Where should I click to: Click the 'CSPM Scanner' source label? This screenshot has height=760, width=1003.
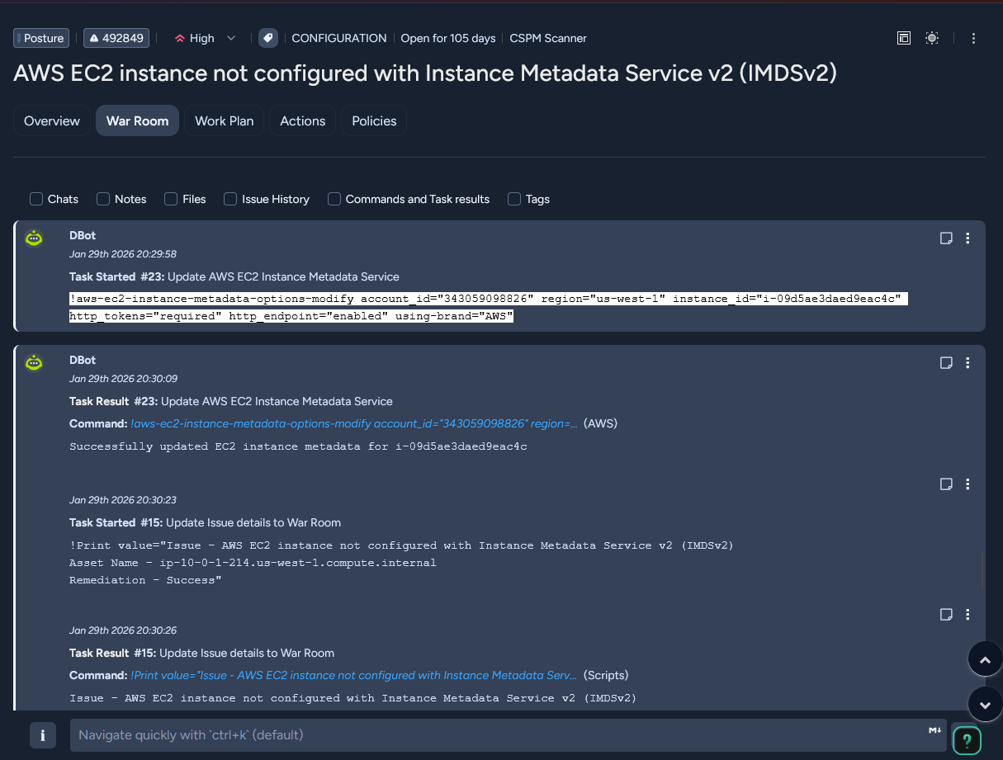(x=548, y=38)
